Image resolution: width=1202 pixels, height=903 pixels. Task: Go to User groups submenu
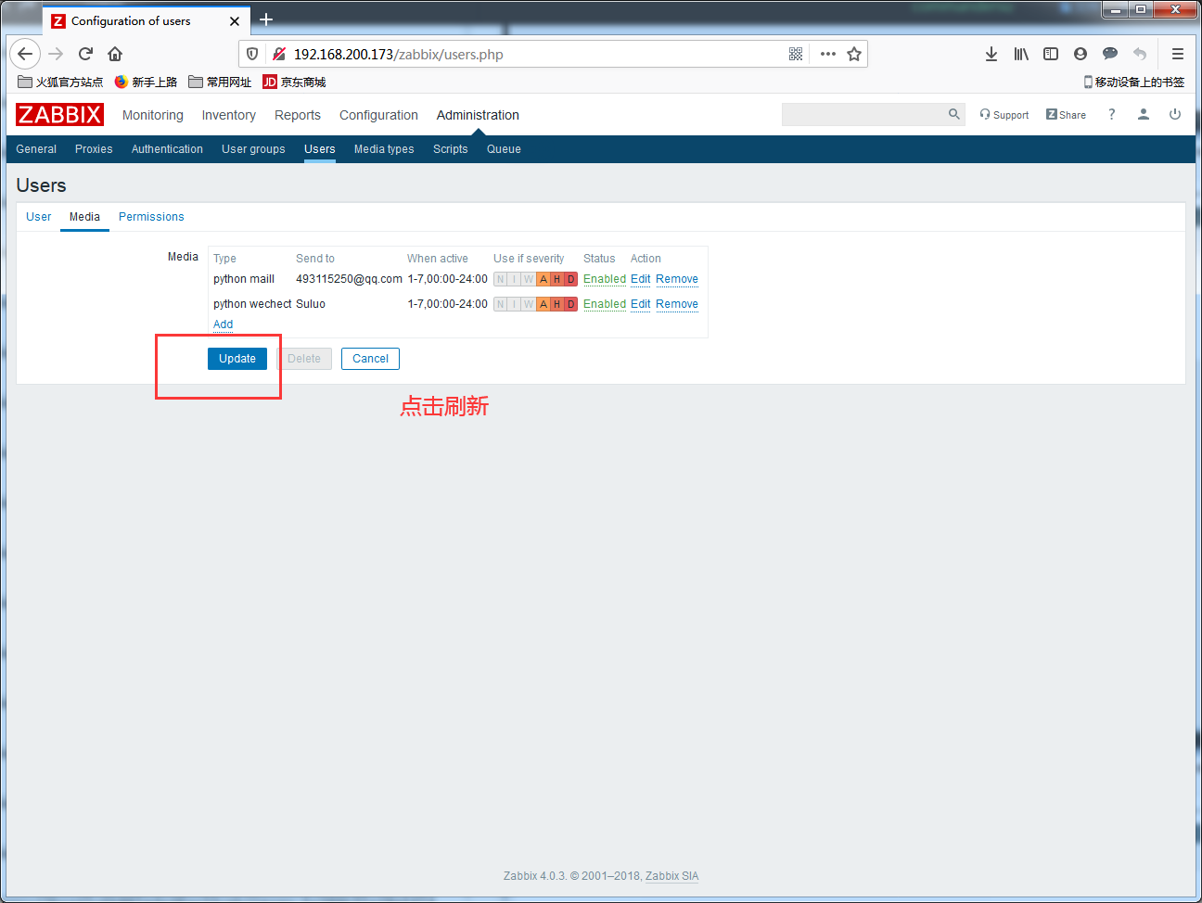coord(253,149)
